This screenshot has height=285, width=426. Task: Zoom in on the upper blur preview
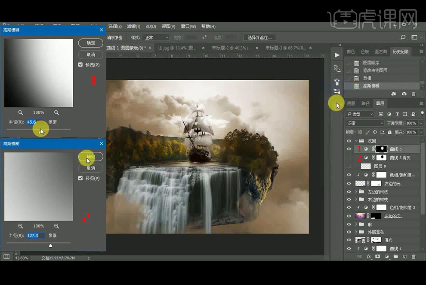(56, 112)
